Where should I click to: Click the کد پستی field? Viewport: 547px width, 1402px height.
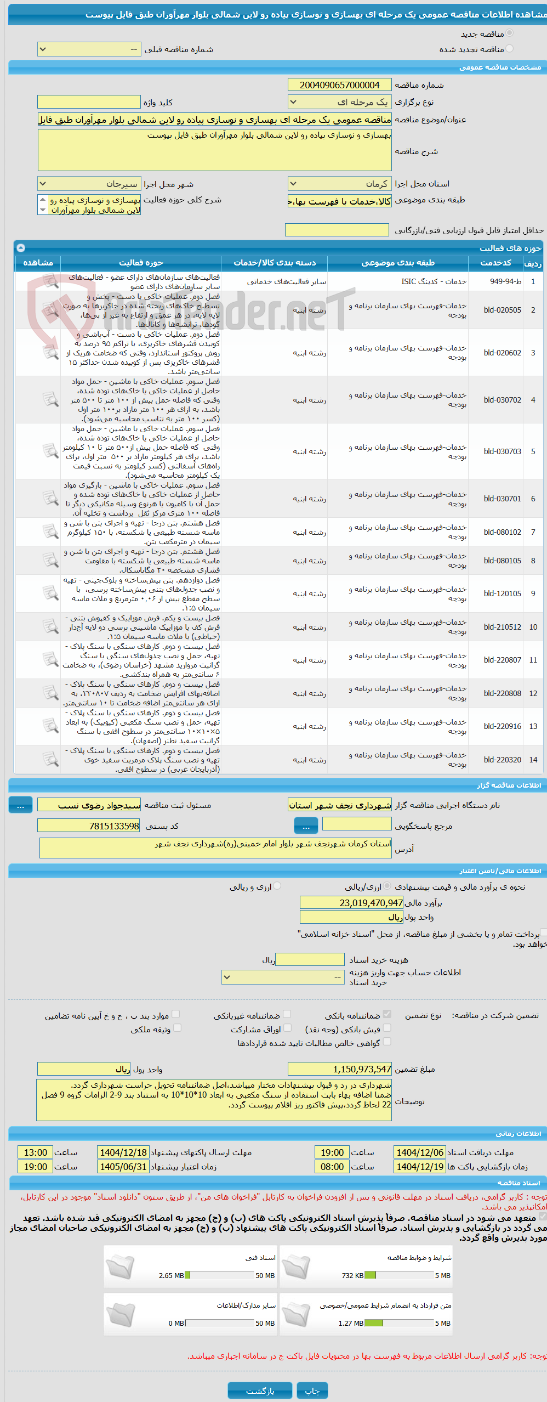pos(89,826)
